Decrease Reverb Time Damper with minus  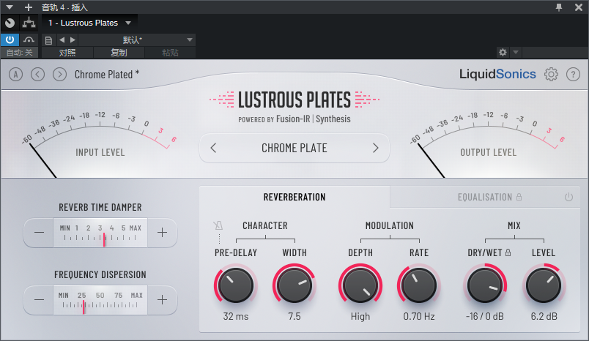click(x=39, y=233)
